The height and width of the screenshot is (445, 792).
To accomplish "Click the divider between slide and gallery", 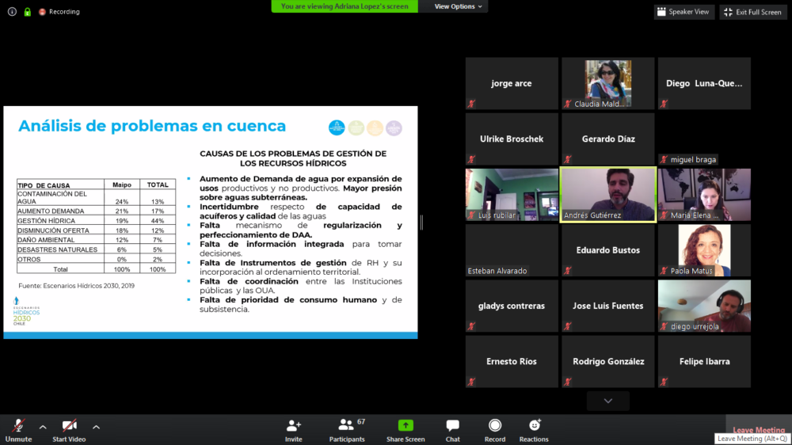I will click(421, 223).
